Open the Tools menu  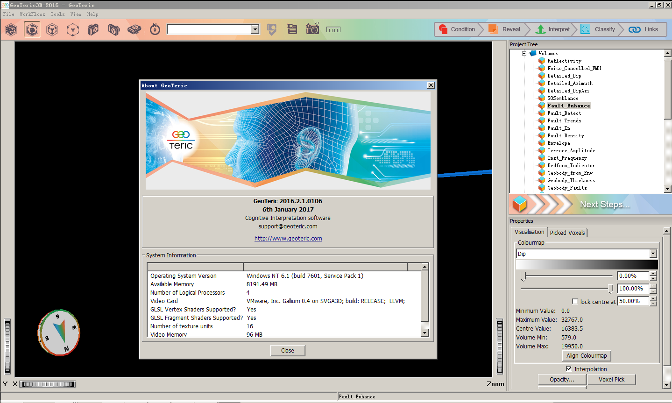tap(57, 14)
